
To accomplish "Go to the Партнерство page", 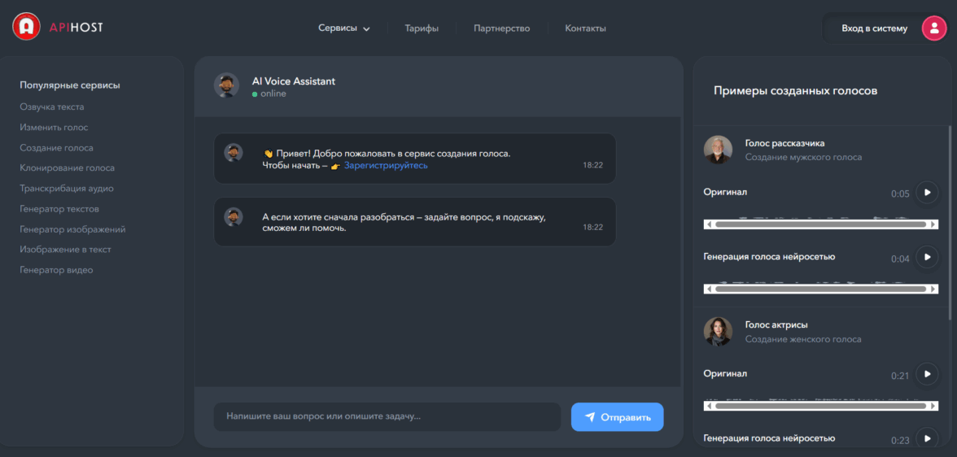I will 502,28.
